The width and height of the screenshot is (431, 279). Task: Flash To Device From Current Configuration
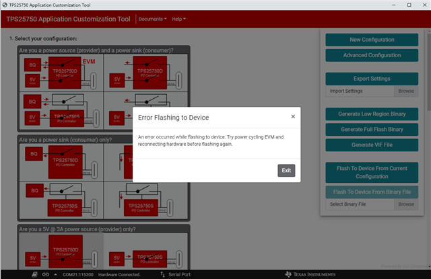pos(372,172)
